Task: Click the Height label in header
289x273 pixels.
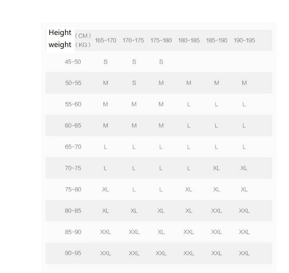Action: tap(60, 32)
